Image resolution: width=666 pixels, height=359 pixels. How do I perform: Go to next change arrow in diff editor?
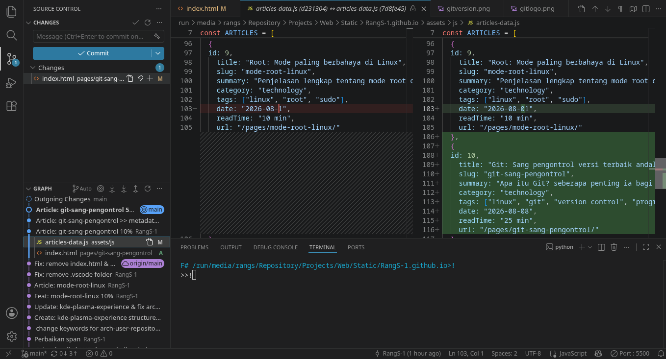[x=608, y=9]
